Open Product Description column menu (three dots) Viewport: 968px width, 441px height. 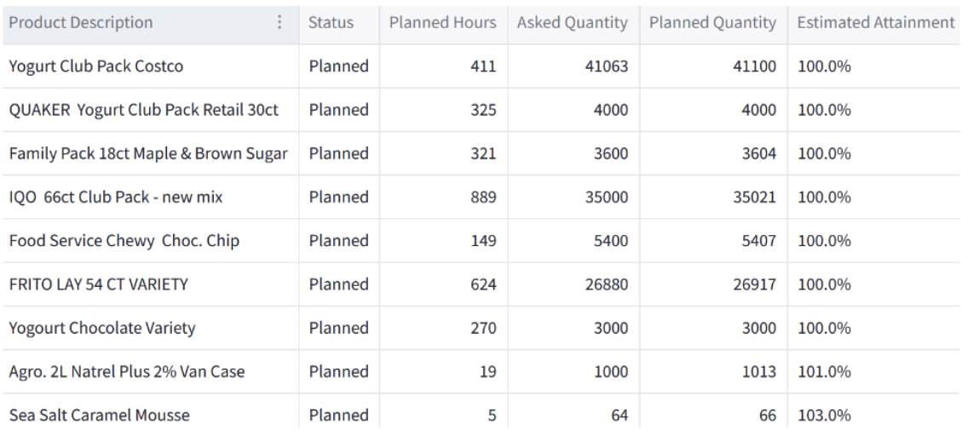pyautogui.click(x=281, y=23)
